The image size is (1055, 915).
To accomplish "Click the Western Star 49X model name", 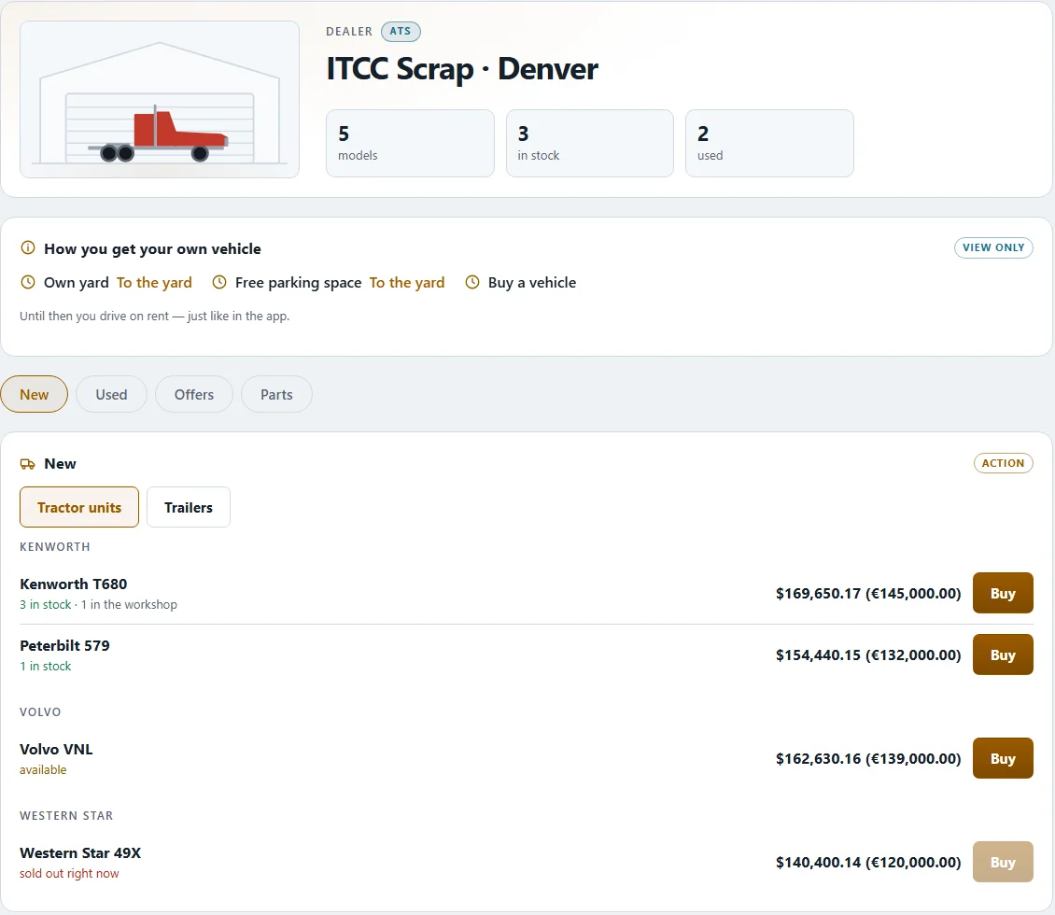I will (x=80, y=853).
